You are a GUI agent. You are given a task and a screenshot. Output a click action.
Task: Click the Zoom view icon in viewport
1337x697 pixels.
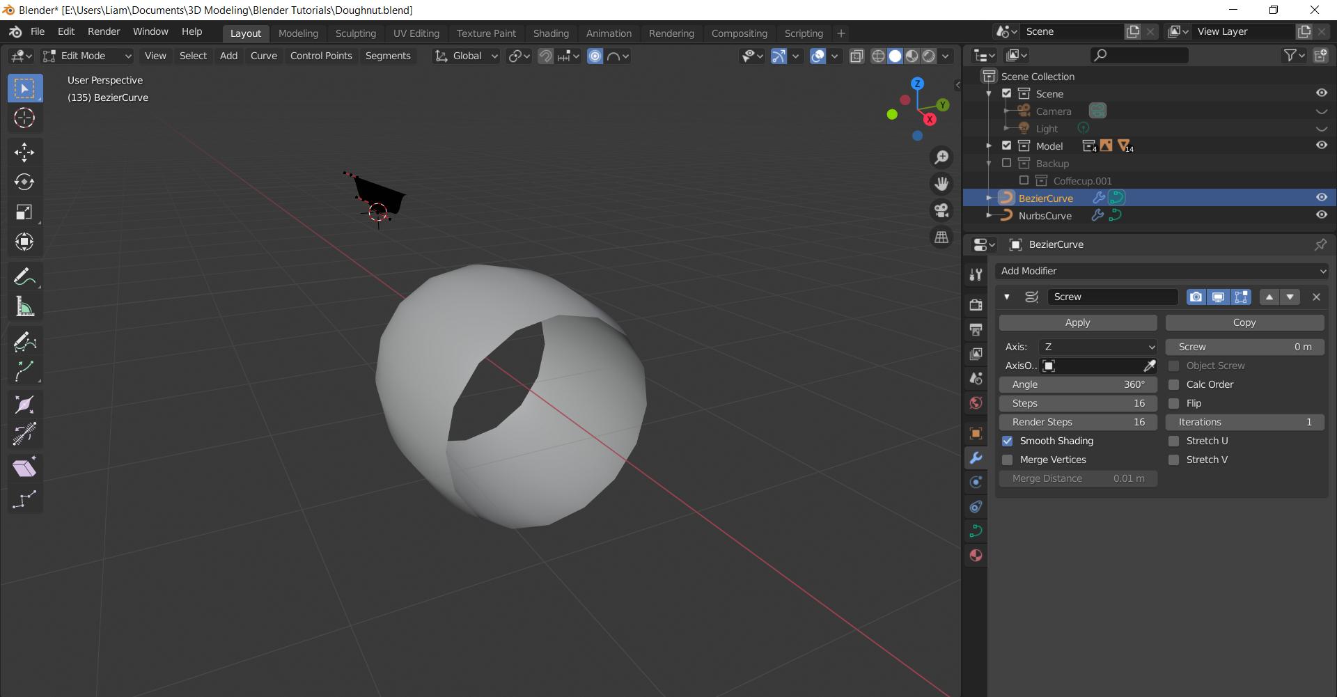[941, 157]
